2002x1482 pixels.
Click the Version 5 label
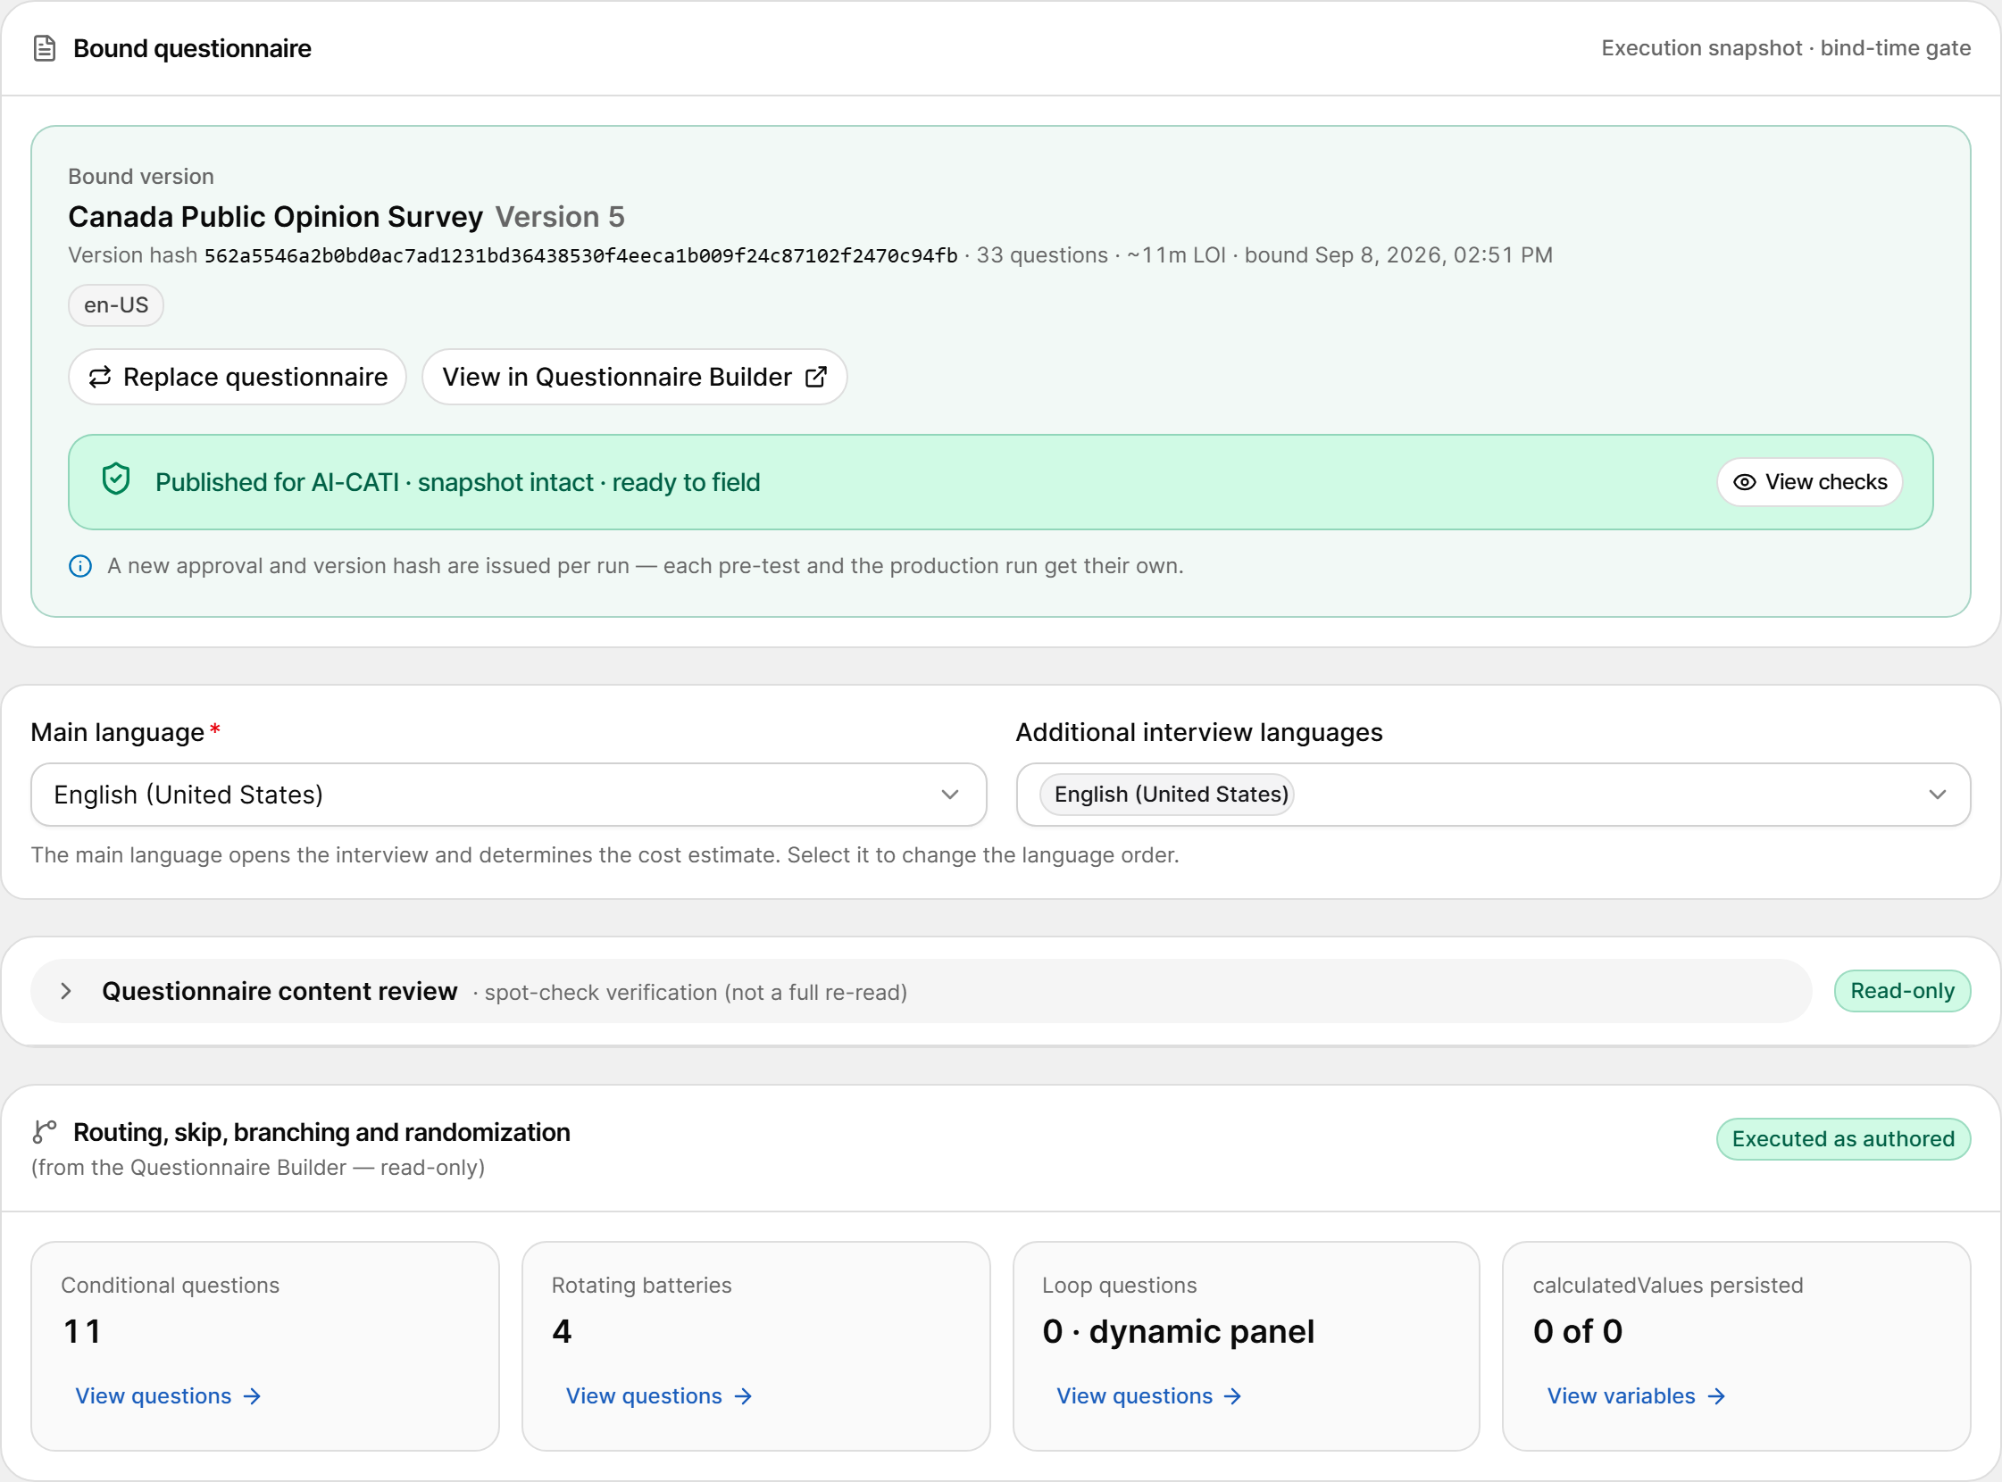coord(560,217)
